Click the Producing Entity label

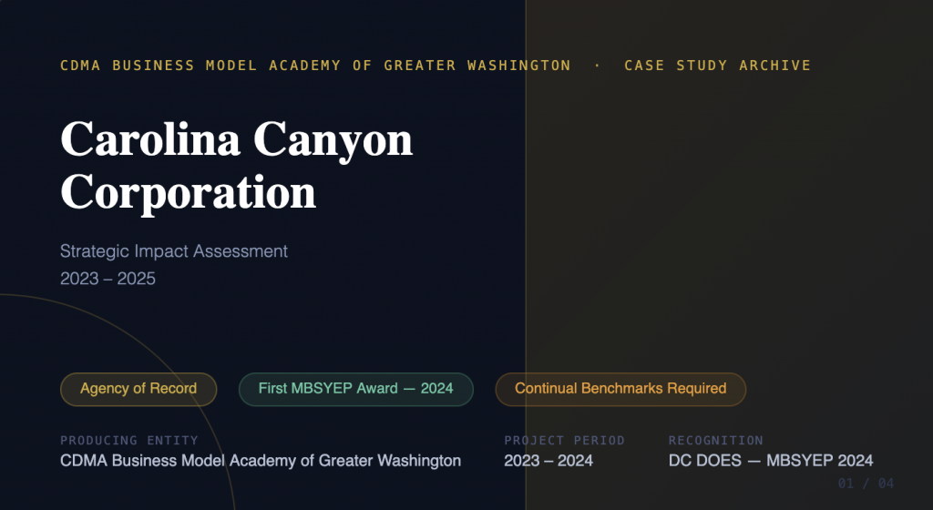128,441
